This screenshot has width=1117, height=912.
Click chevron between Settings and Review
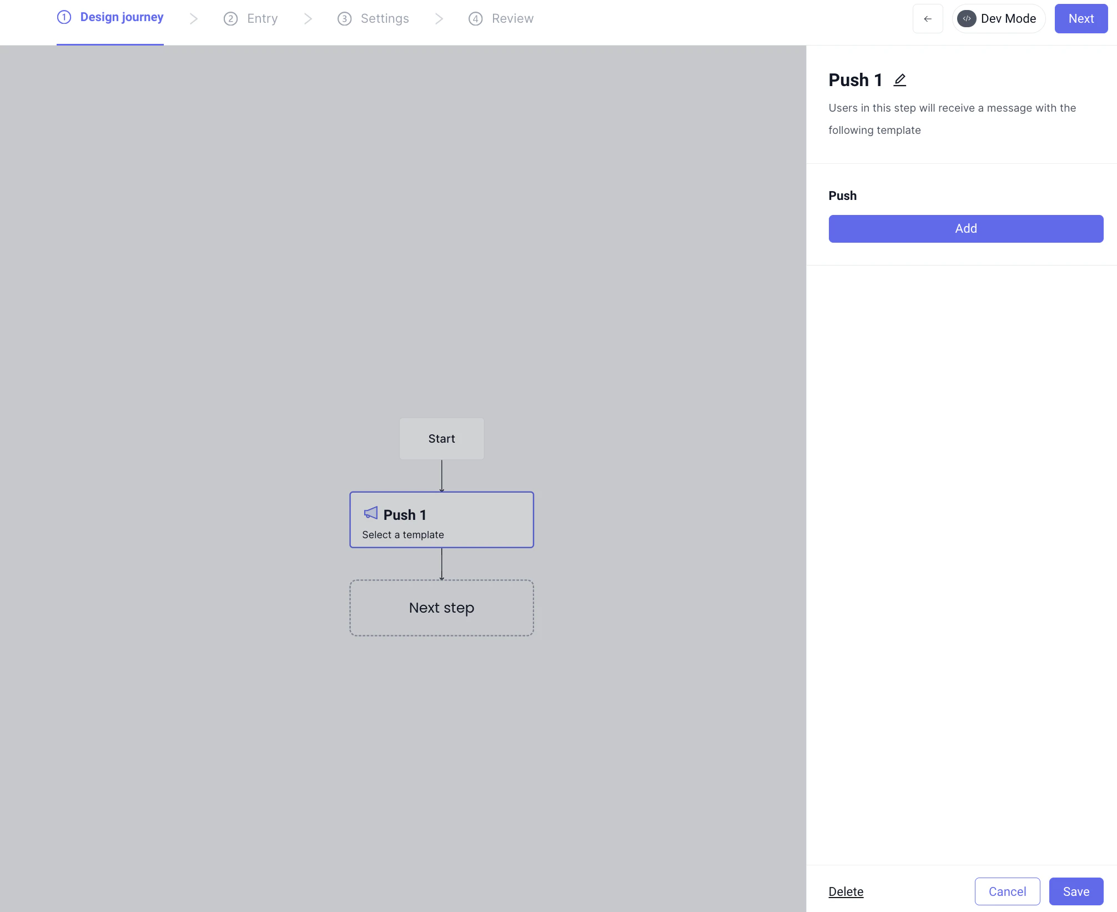pos(439,19)
